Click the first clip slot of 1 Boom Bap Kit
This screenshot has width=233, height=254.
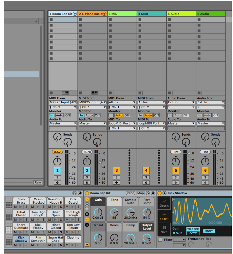coord(63,20)
